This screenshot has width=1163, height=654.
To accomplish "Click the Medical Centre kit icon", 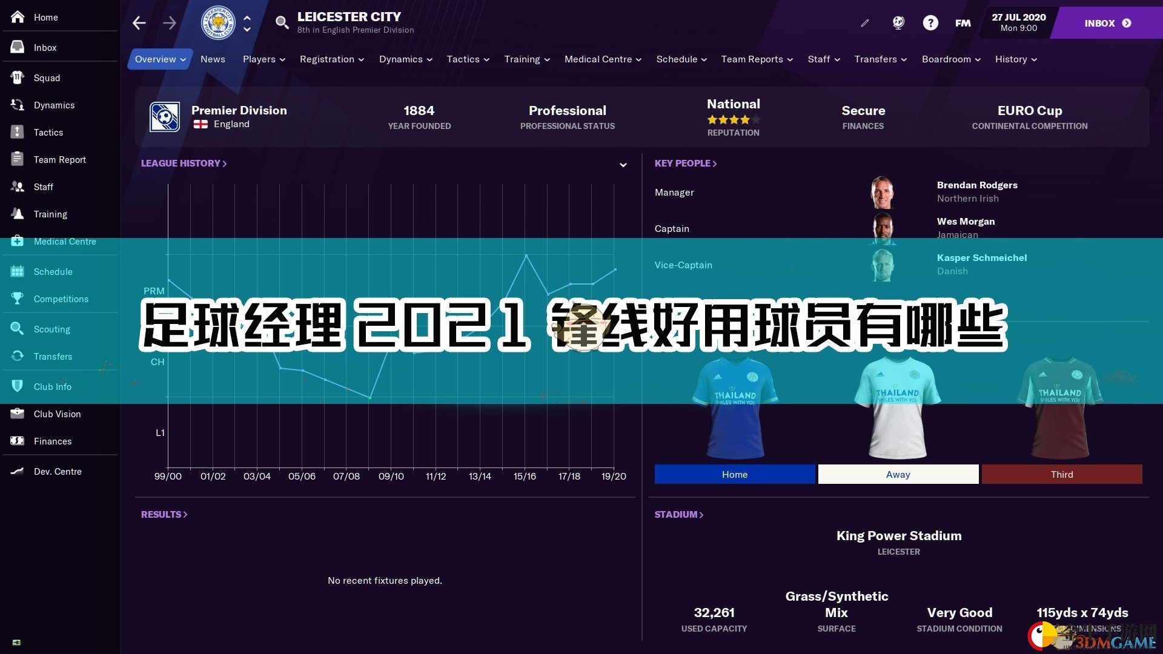I will pos(18,241).
